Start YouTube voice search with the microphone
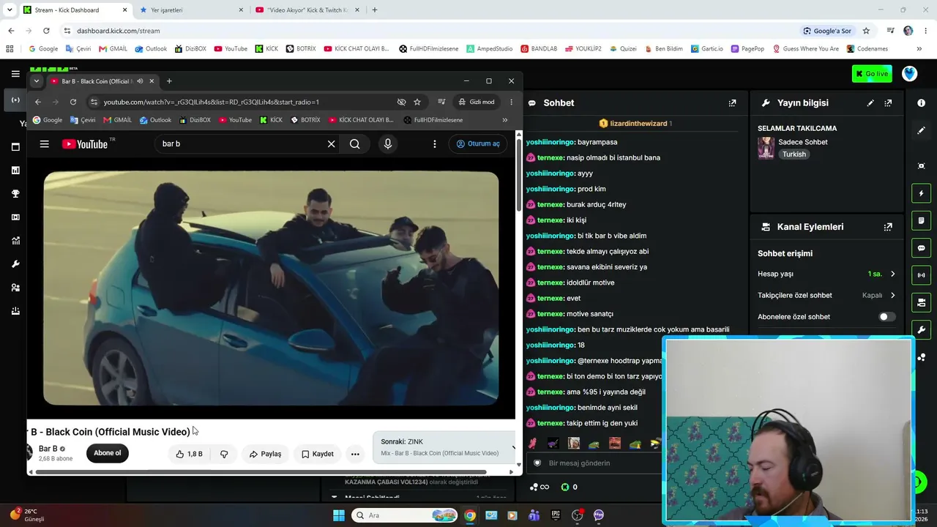This screenshot has width=937, height=527. pyautogui.click(x=388, y=144)
